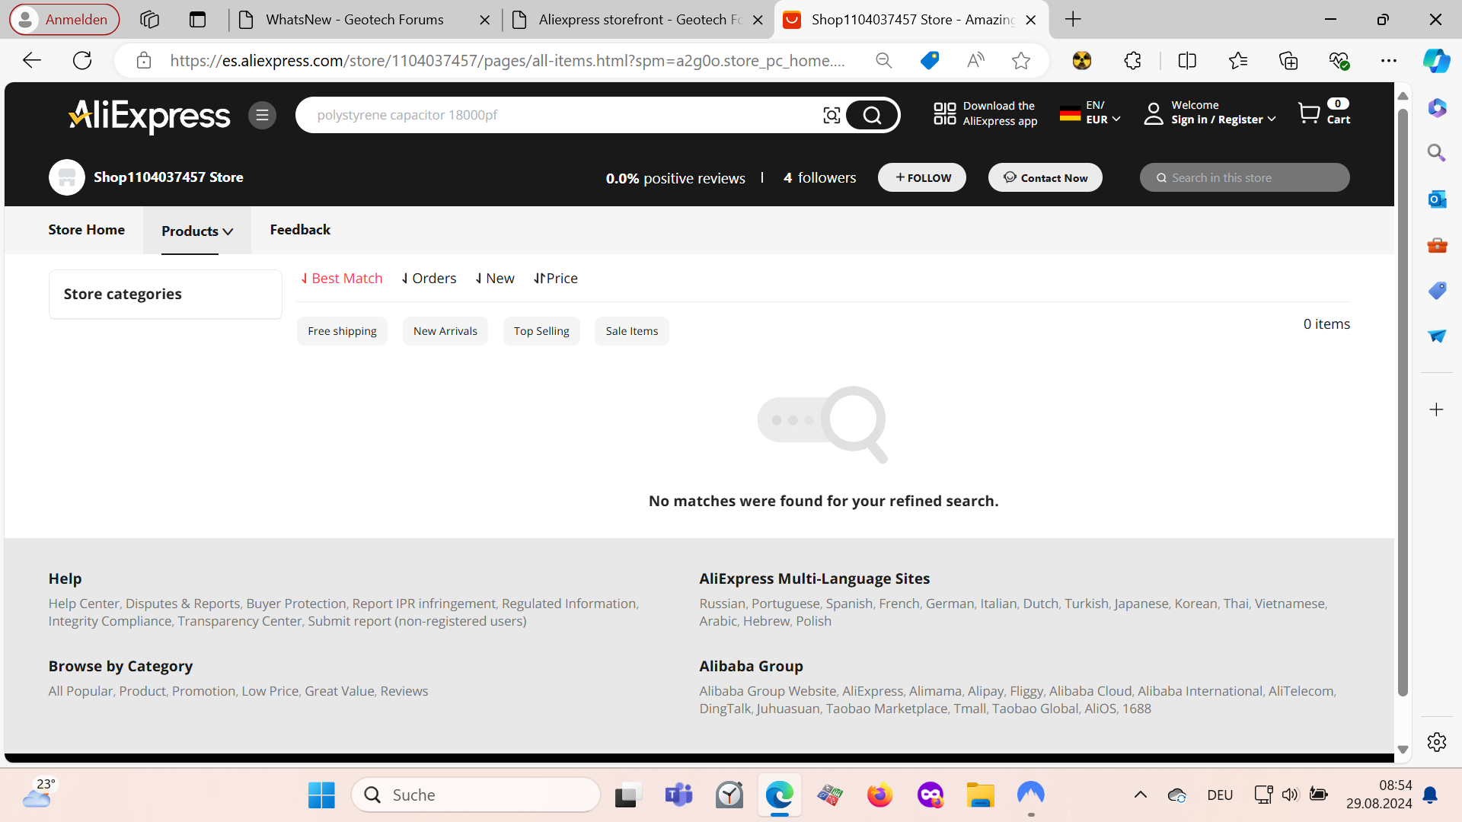The image size is (1462, 822).
Task: Open browser settings and more menu
Action: tap(1389, 60)
